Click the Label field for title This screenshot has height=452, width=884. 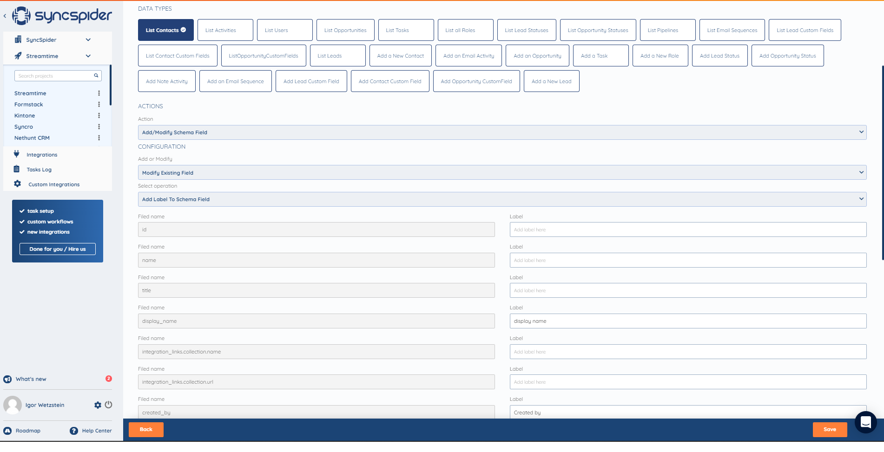click(688, 290)
